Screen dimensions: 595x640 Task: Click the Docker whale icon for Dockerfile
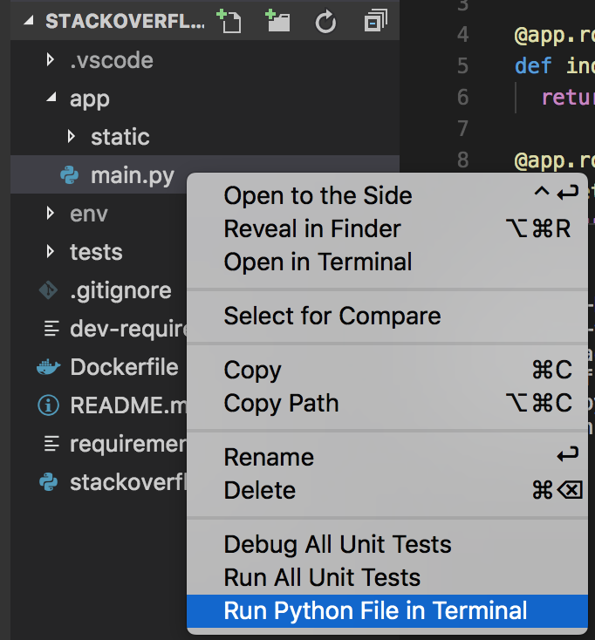click(x=48, y=367)
